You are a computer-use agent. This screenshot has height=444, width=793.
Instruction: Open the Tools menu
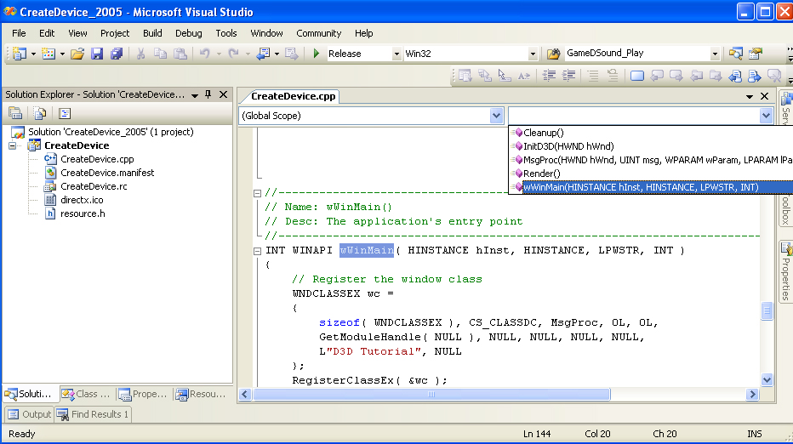click(x=226, y=33)
